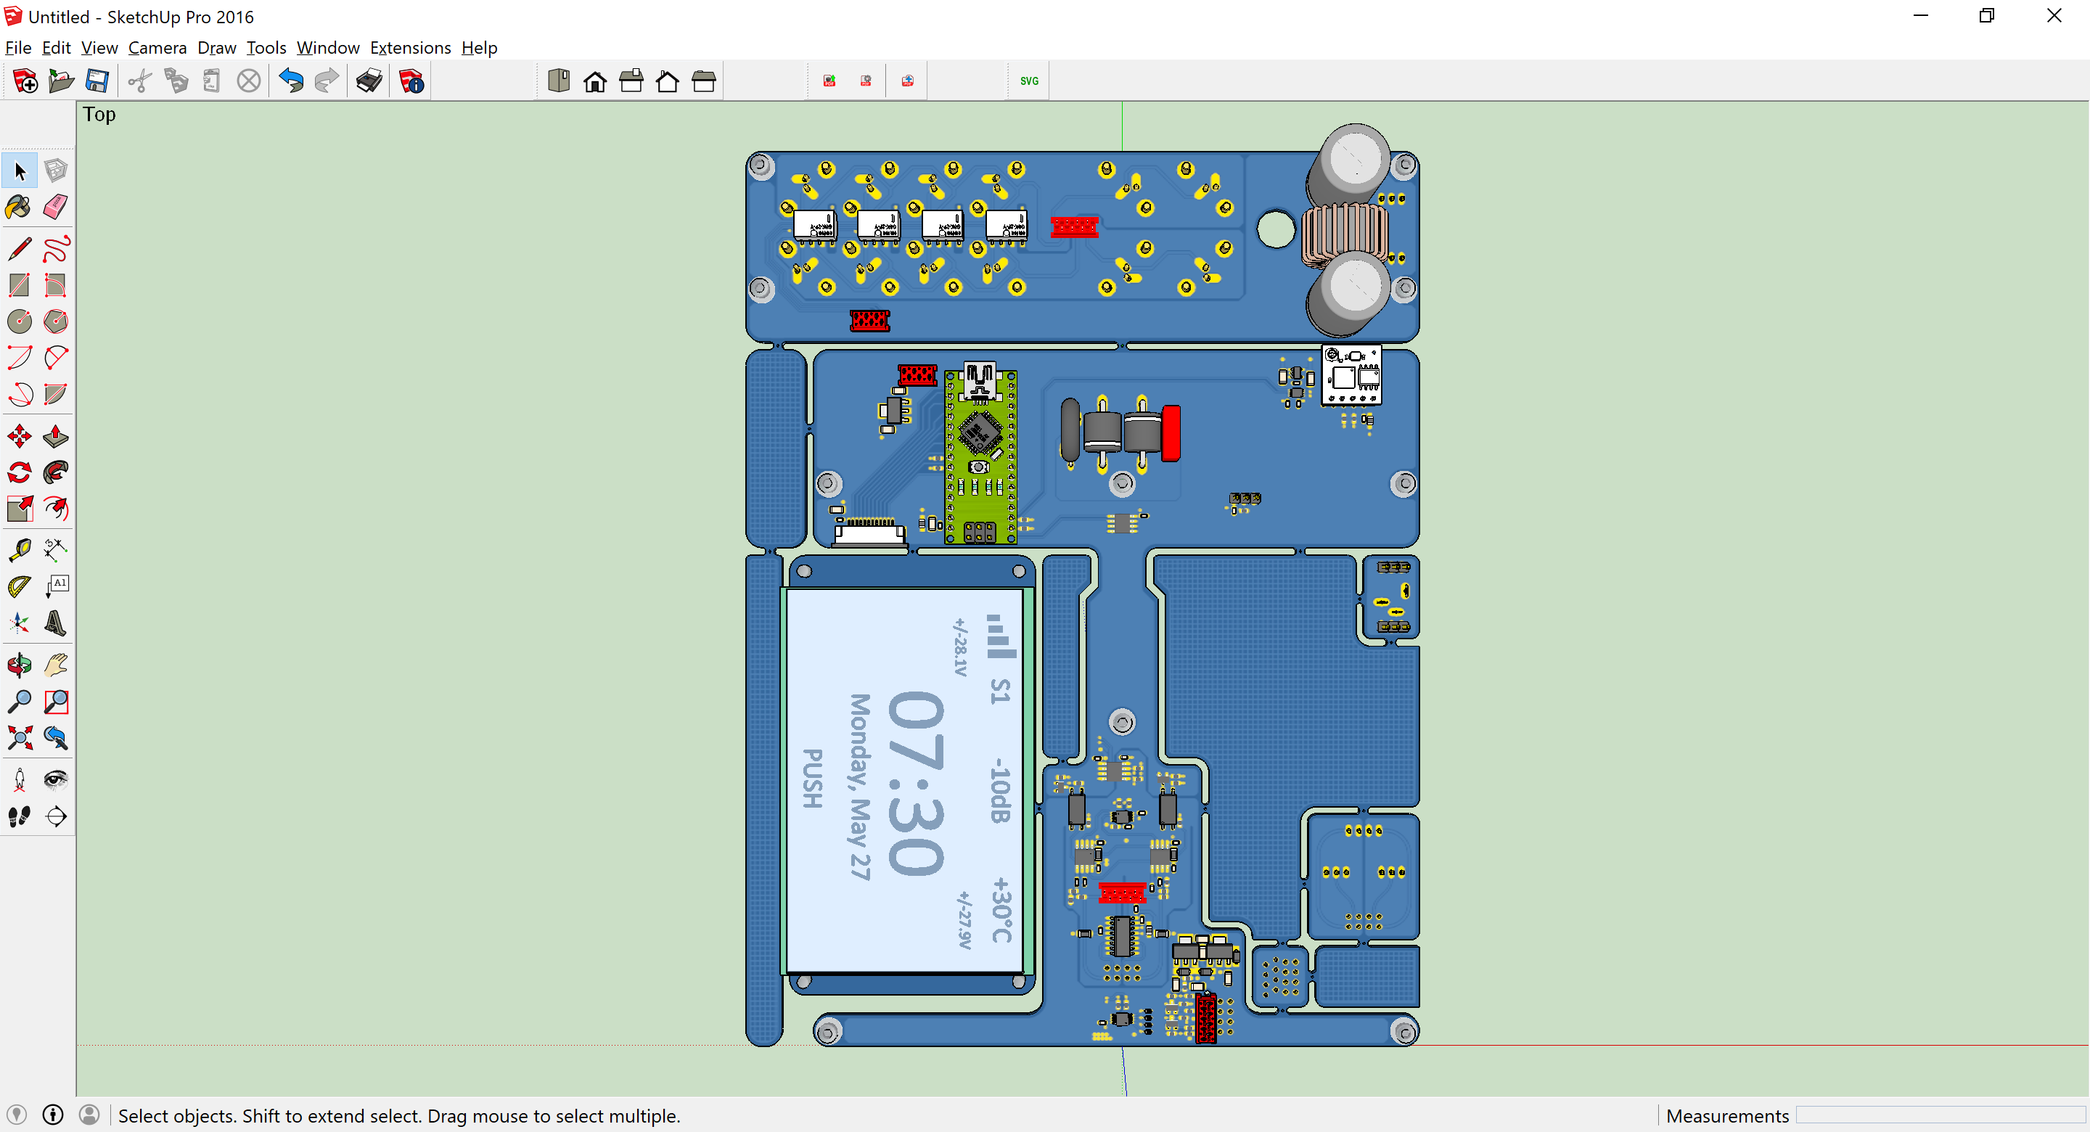Select the Rotate tool
The width and height of the screenshot is (2090, 1132).
(x=20, y=472)
